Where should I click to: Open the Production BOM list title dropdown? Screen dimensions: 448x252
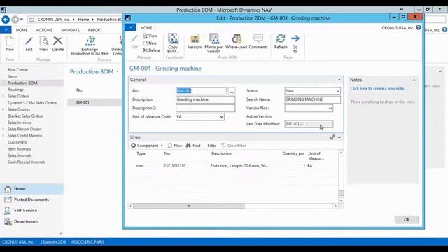(117, 71)
